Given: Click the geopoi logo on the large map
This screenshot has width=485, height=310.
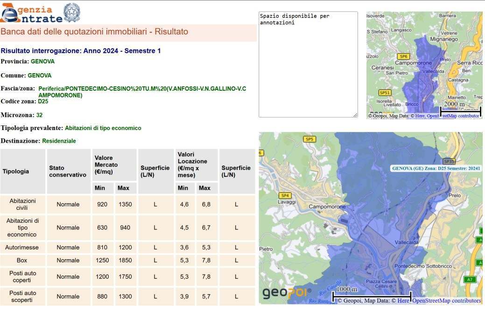Looking at the screenshot, I should click(283, 293).
